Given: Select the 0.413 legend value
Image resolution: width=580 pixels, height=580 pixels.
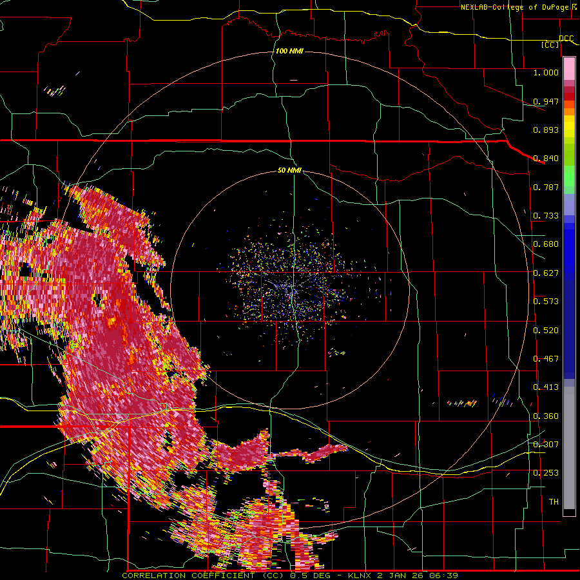Looking at the screenshot, I should (546, 387).
